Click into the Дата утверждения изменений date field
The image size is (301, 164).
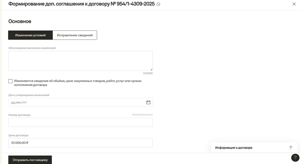coord(76,102)
